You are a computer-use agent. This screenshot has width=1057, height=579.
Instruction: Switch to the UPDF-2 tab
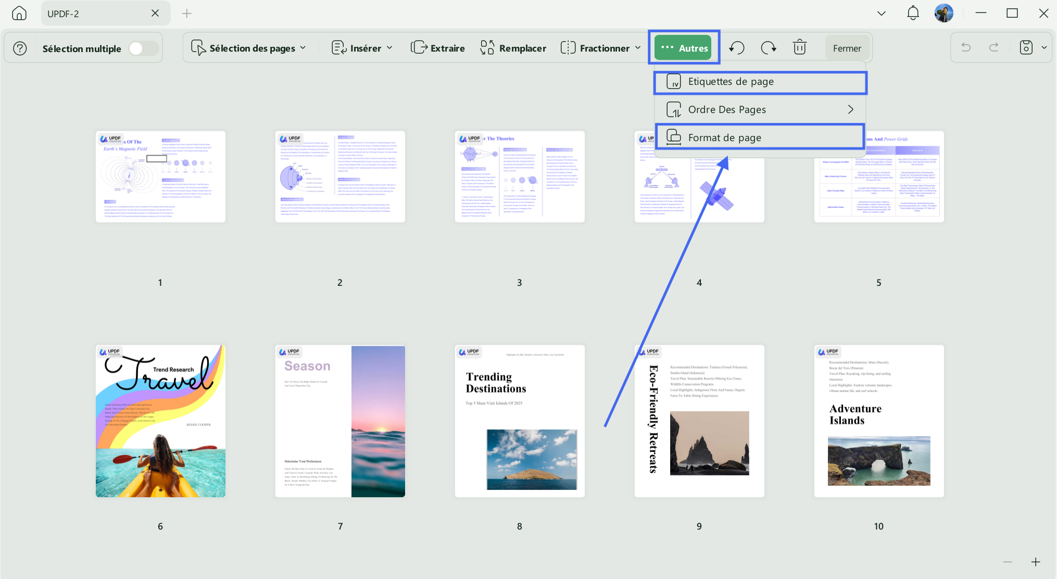point(106,13)
